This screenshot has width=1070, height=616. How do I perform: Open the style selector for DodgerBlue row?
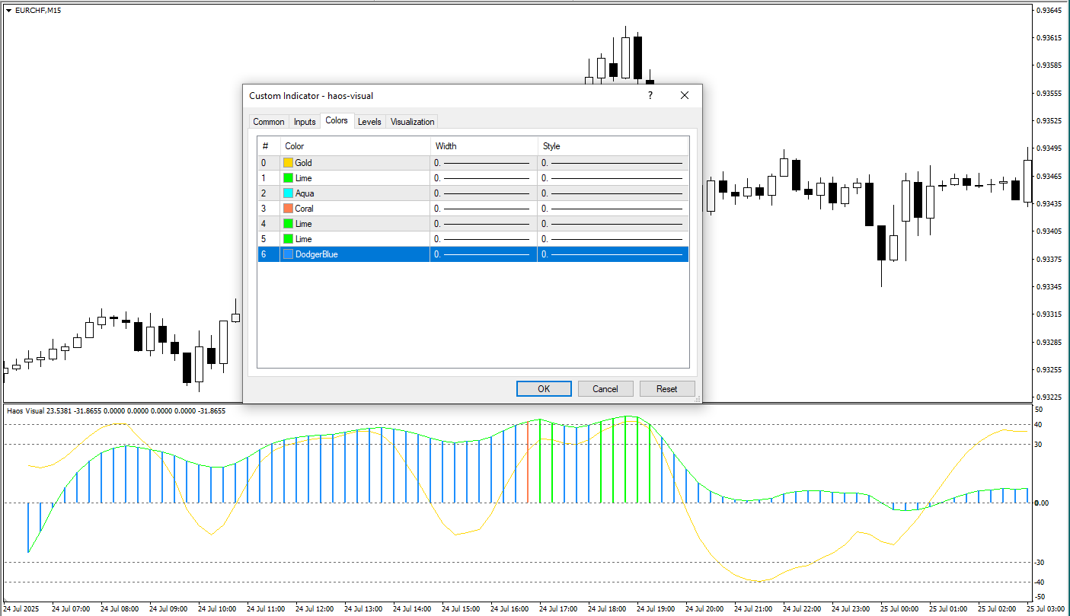[x=613, y=254]
